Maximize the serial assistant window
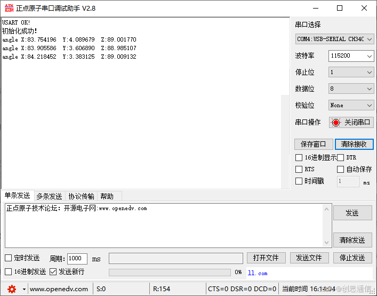The height and width of the screenshot is (296, 377). coord(340,8)
